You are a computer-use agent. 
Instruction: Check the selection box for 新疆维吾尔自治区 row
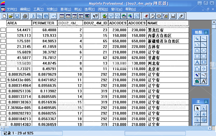(3, 41)
